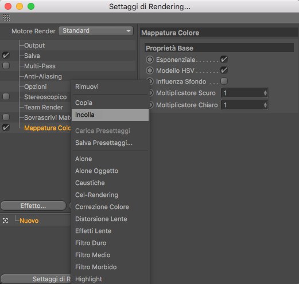Click the Esponenziale animation circle icon
Image resolution: width=299 pixels, height=284 pixels.
click(x=150, y=60)
